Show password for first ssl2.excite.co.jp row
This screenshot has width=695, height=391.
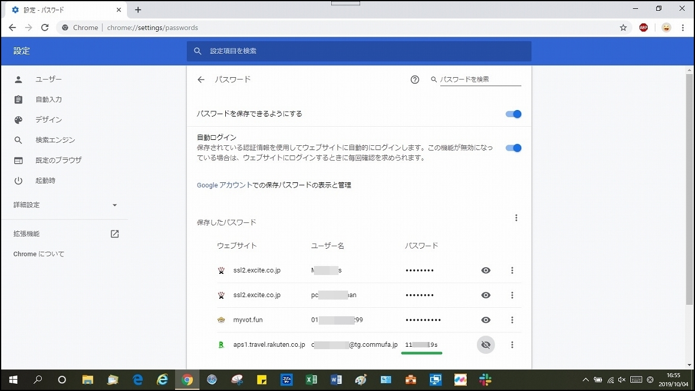pos(486,270)
